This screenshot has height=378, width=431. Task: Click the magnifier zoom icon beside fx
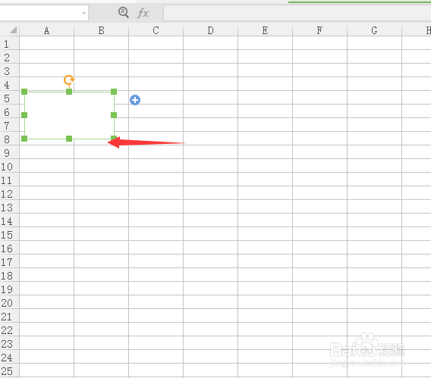coord(124,13)
